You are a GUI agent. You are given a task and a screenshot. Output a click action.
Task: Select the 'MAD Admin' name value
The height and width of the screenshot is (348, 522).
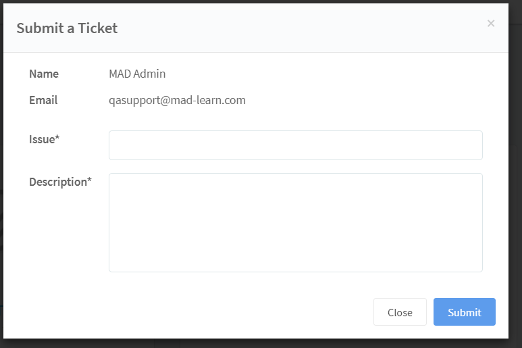tap(137, 74)
